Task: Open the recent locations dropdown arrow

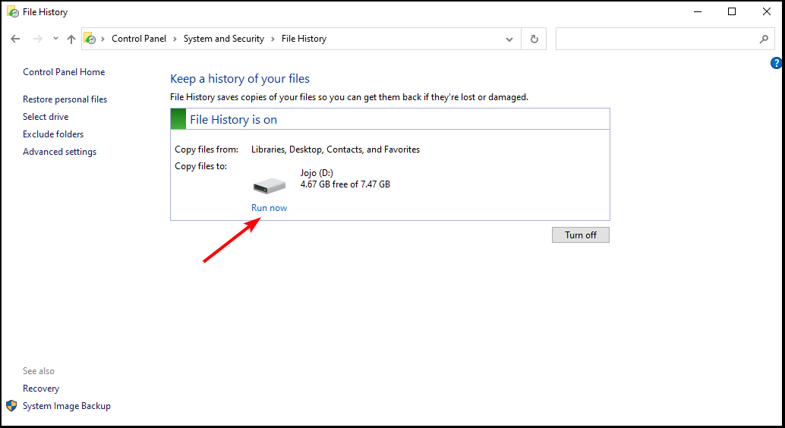Action: [x=55, y=39]
